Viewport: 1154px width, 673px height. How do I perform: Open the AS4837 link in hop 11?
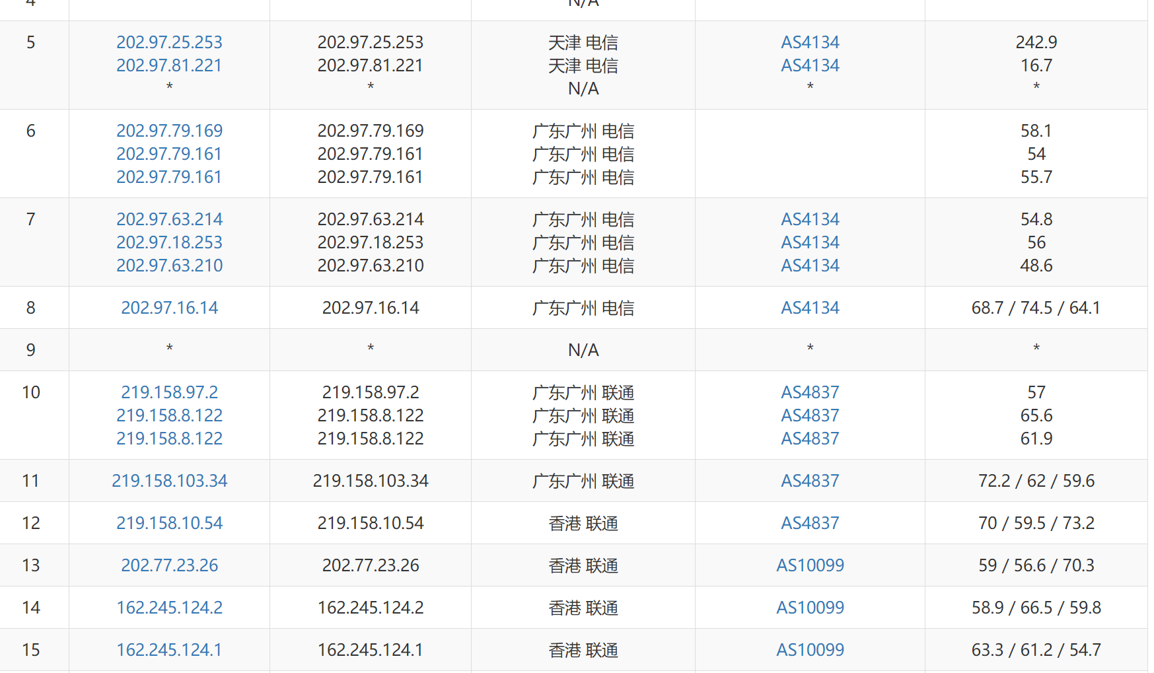pyautogui.click(x=810, y=481)
